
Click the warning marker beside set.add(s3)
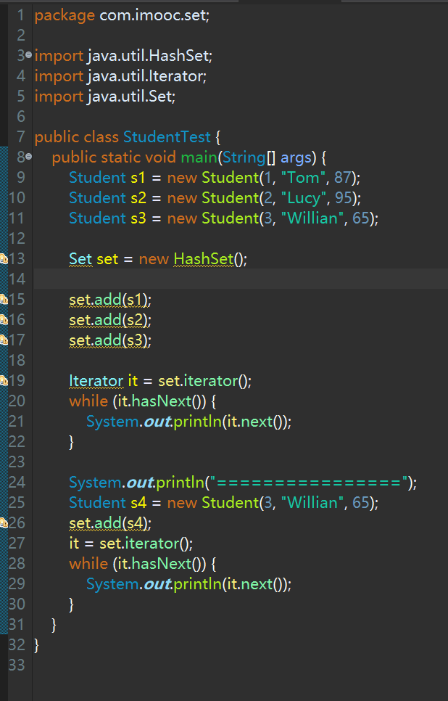pos(4,340)
